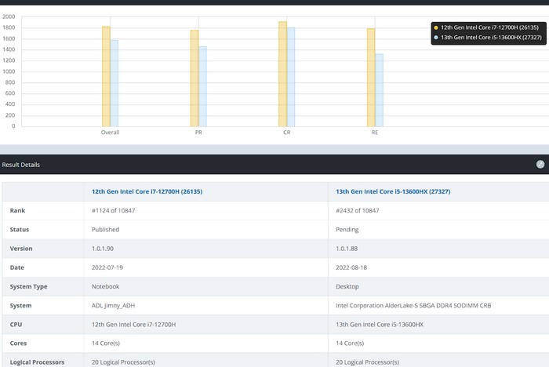The height and width of the screenshot is (367, 549).
Task: Click the blue CR bar
Action: [291, 77]
